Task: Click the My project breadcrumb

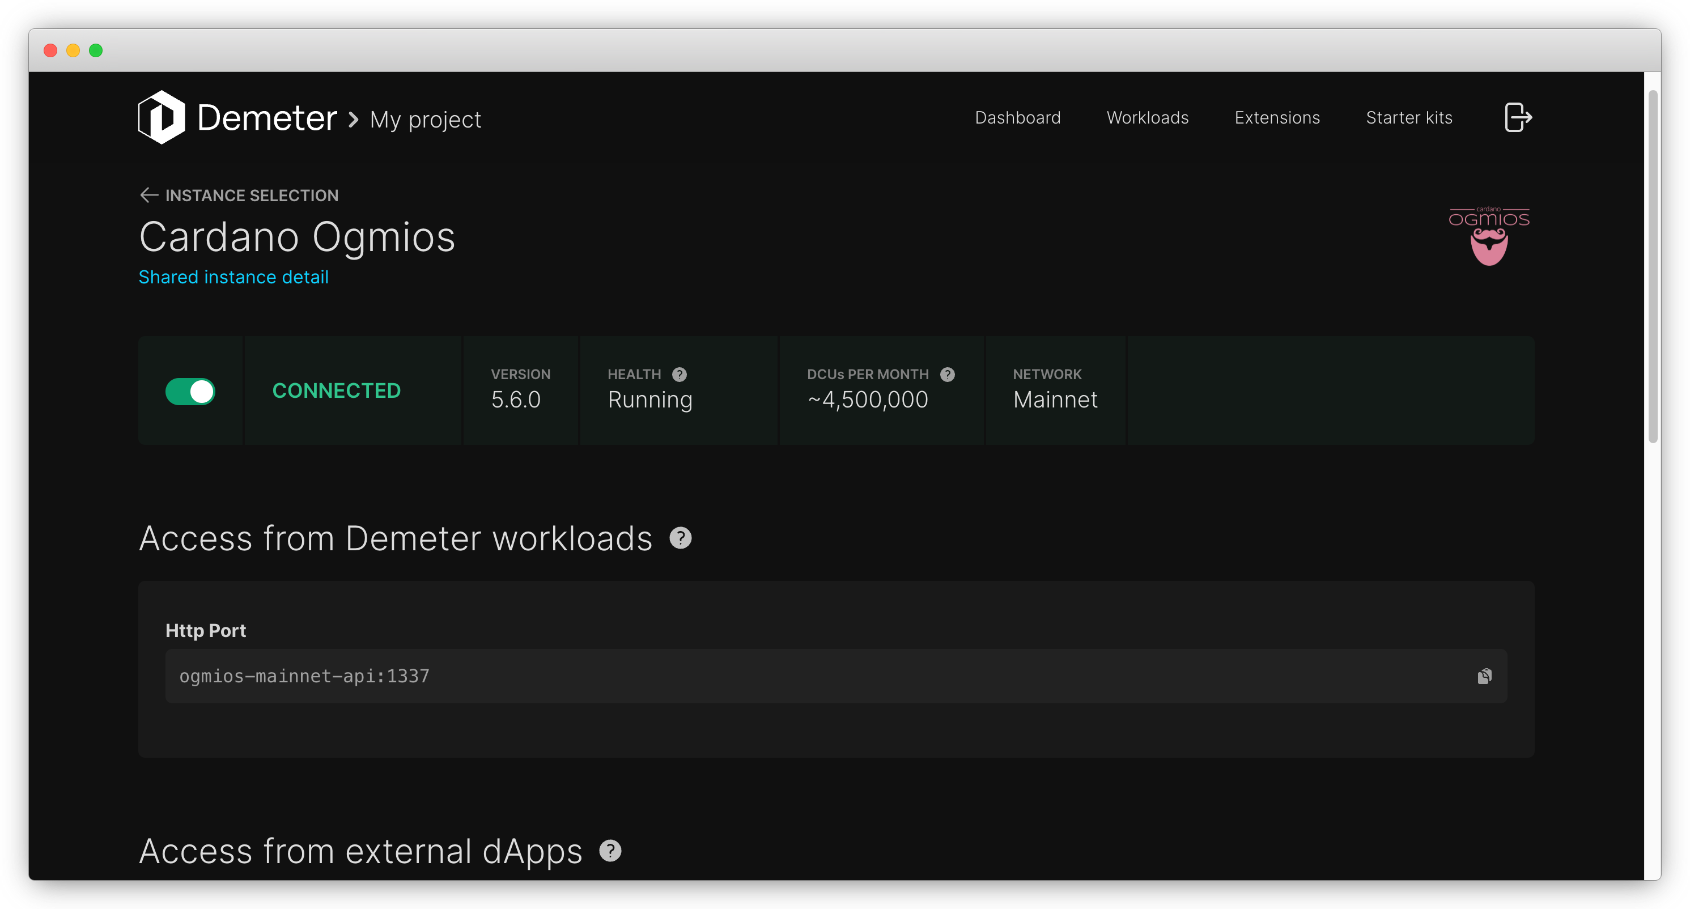Action: 425,120
